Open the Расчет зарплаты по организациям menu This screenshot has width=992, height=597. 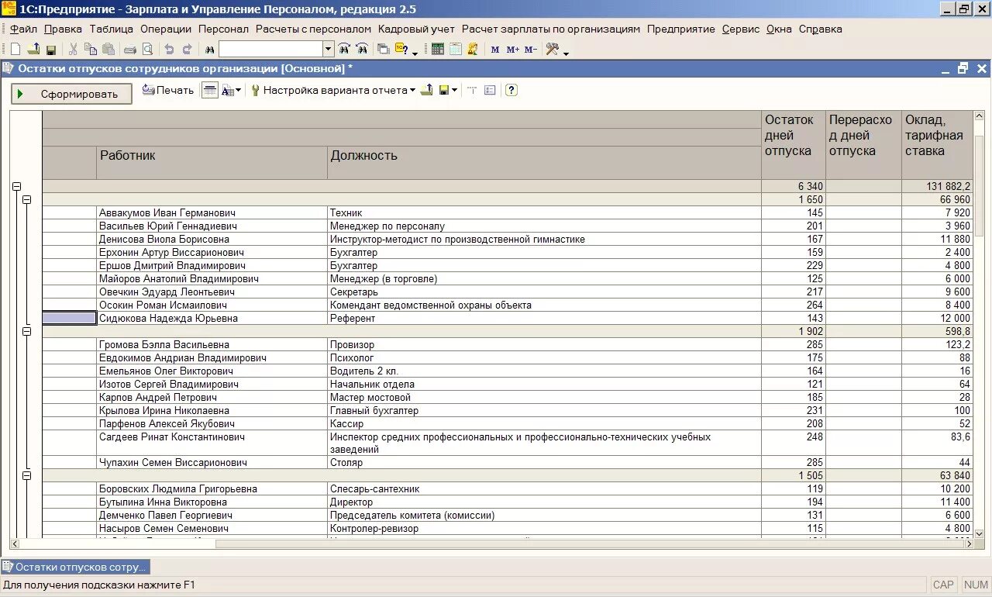[x=551, y=29]
